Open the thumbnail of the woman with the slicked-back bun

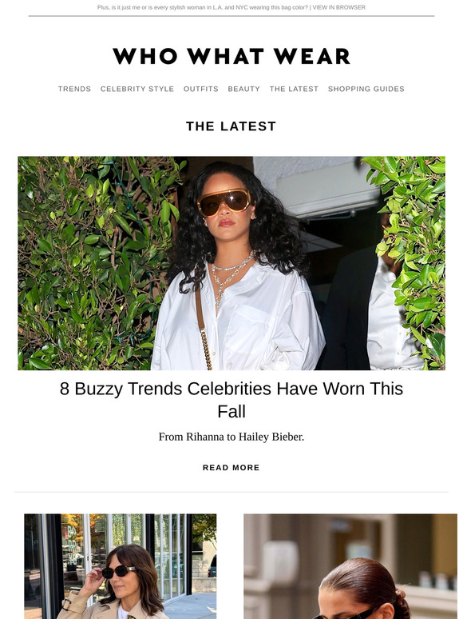pos(350,566)
